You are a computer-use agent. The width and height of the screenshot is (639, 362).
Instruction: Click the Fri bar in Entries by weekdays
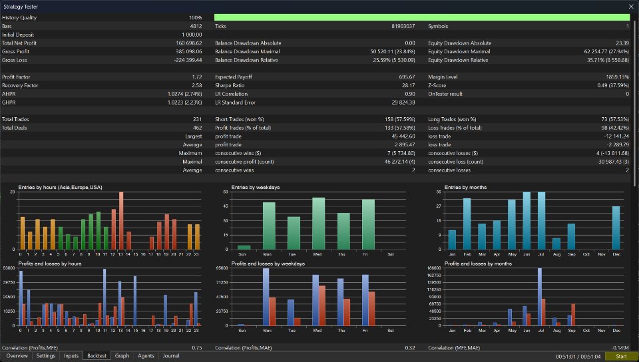click(x=368, y=224)
